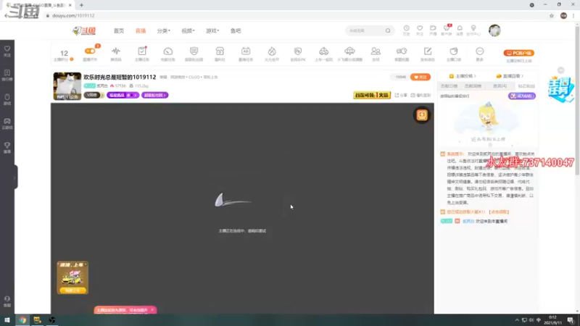Open the gauge speedometer task icon
The width and height of the screenshot is (580, 326).
coord(168,53)
